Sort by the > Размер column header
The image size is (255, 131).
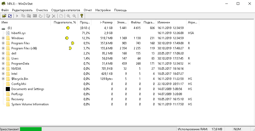pyautogui.click(x=103, y=22)
